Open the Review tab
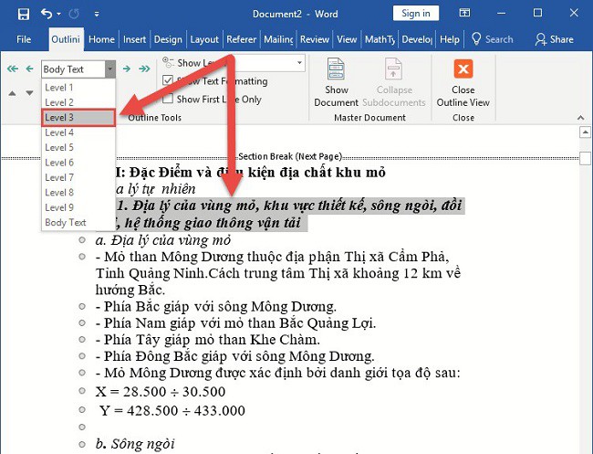Screen dimensions: 593x454 point(315,39)
